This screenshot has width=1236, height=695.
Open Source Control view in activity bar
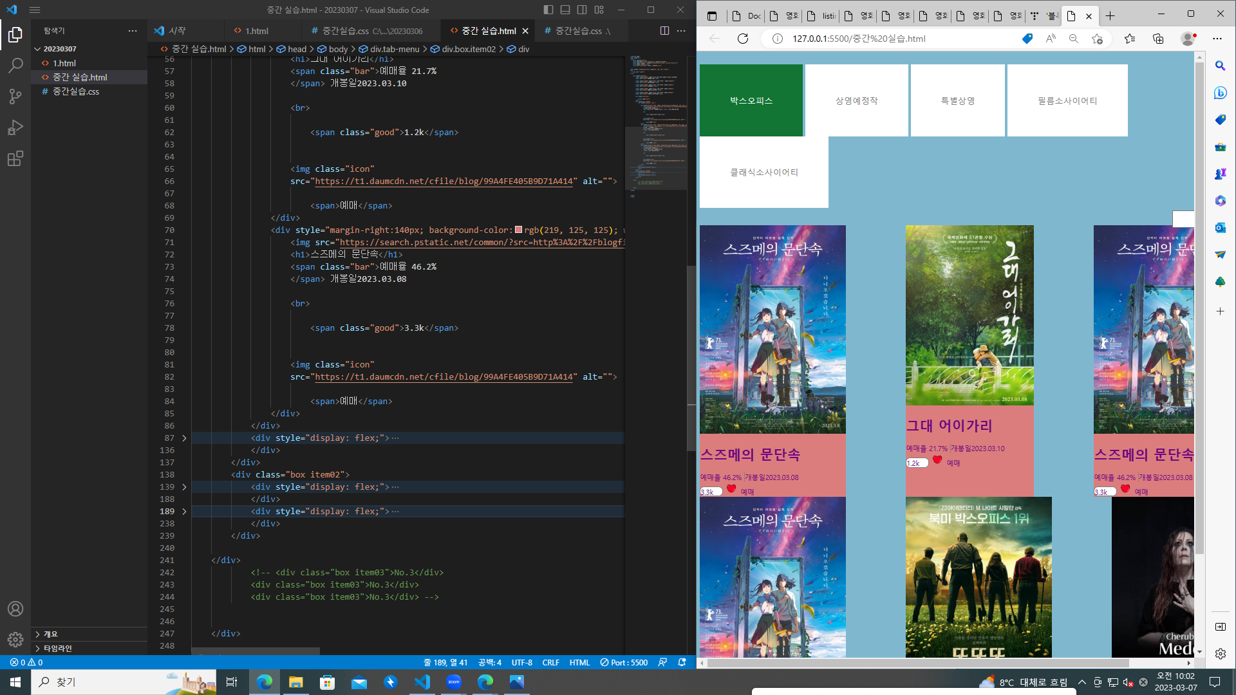tap(15, 97)
